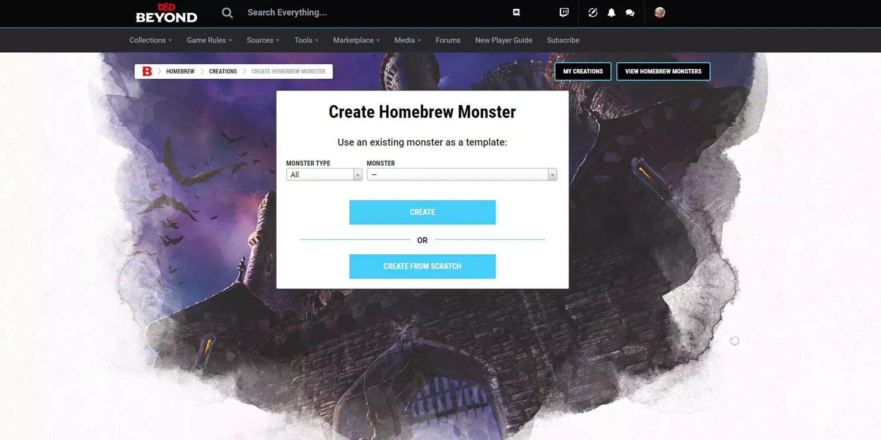Go to the Creations breadcrumb link

(223, 71)
